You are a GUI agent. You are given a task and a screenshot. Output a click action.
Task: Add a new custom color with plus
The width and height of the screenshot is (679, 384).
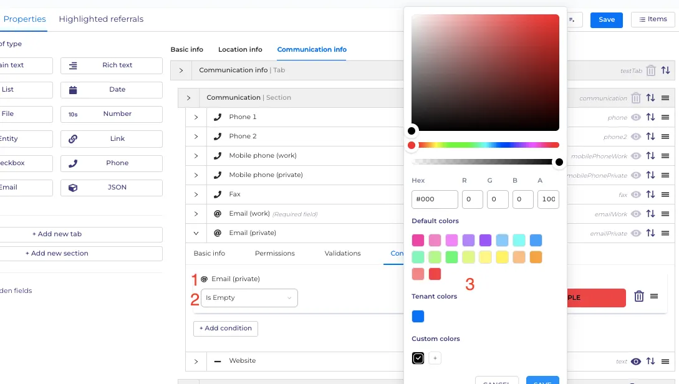435,358
